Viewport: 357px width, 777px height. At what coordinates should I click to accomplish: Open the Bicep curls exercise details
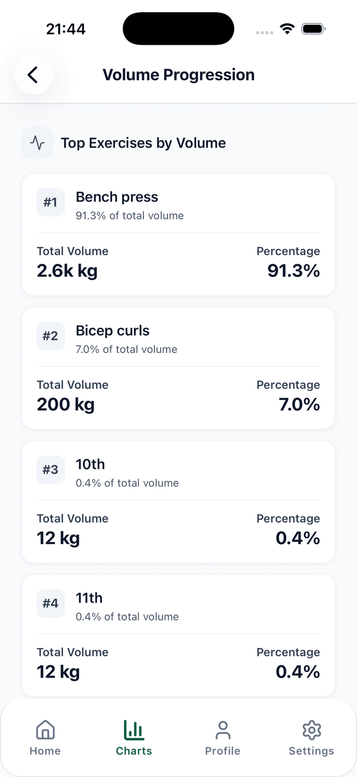click(113, 331)
